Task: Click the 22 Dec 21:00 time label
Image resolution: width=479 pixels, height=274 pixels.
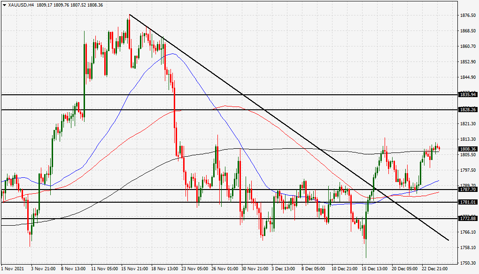Action: click(x=434, y=269)
